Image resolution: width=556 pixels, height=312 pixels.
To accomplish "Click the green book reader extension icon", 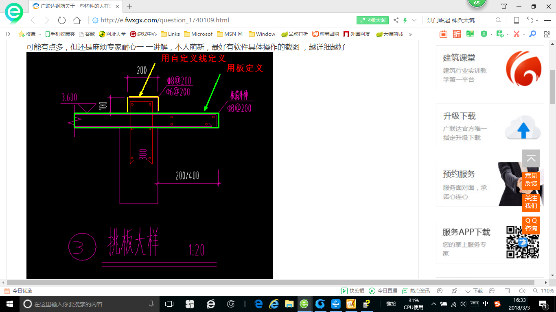I will tap(470, 34).
